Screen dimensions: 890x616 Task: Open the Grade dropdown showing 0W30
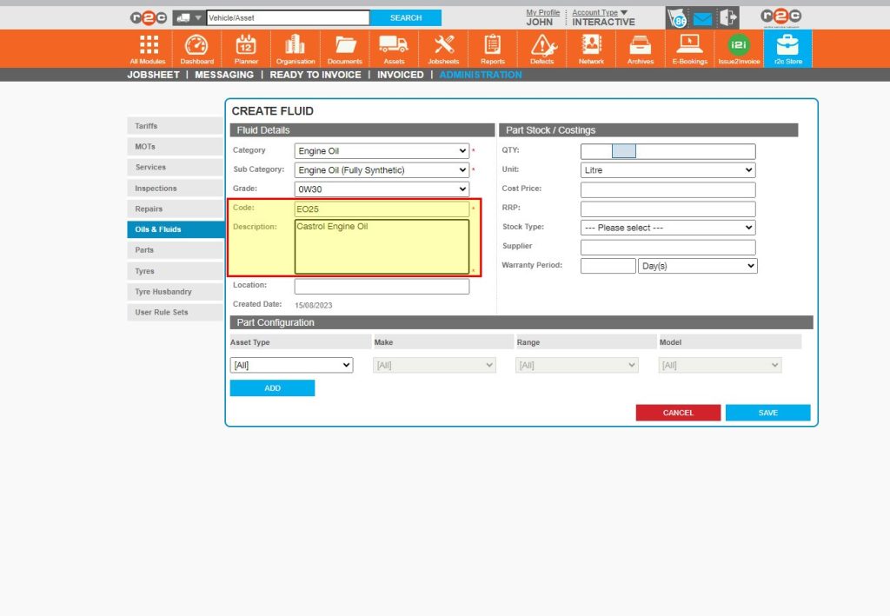[x=382, y=189]
